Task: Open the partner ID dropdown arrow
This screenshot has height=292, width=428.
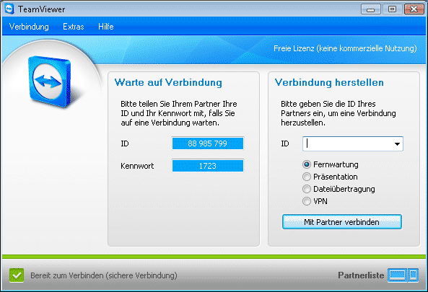Action: (397, 143)
